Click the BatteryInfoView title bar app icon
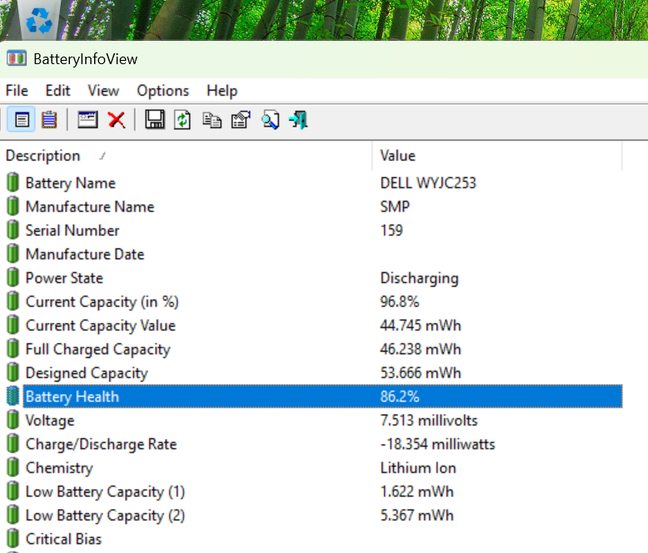 click(x=17, y=58)
